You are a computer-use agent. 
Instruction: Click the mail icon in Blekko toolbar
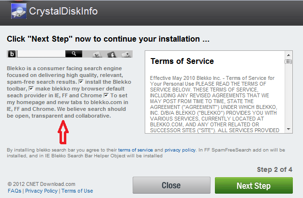click(x=125, y=55)
